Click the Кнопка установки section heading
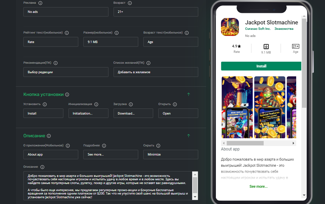The height and width of the screenshot is (204, 325). click(x=43, y=95)
